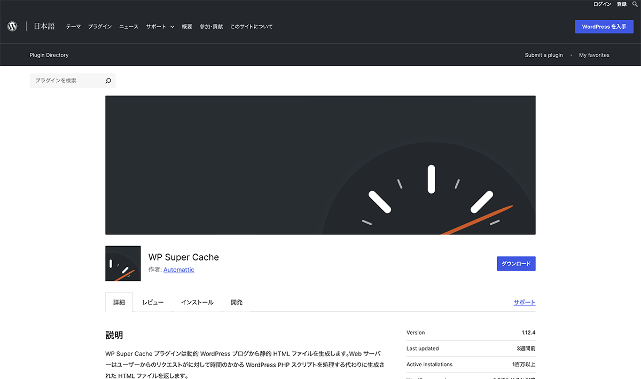Open 参加・貢献 in navigation

tap(211, 27)
